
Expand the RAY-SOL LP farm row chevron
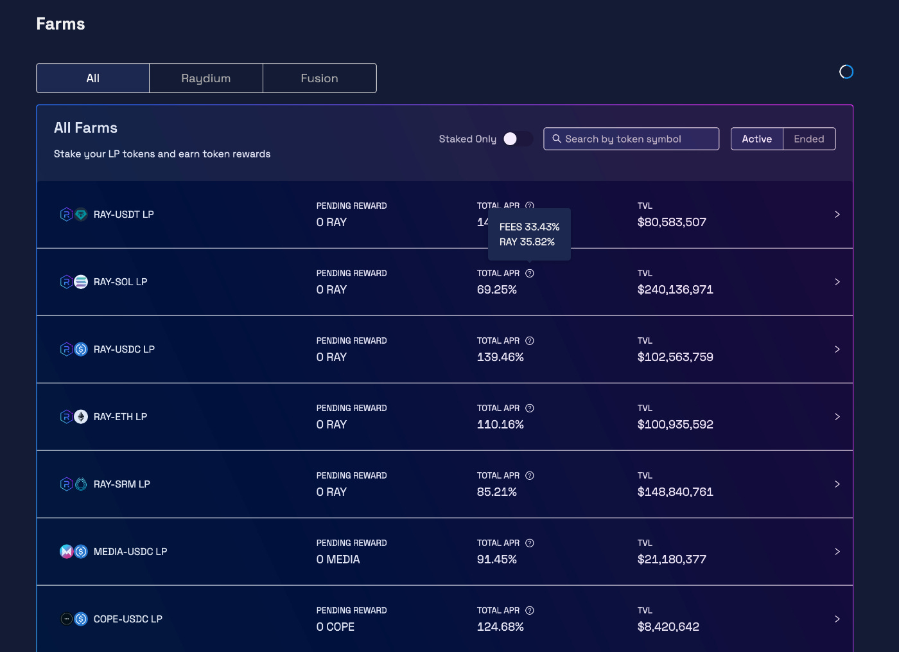[837, 282]
